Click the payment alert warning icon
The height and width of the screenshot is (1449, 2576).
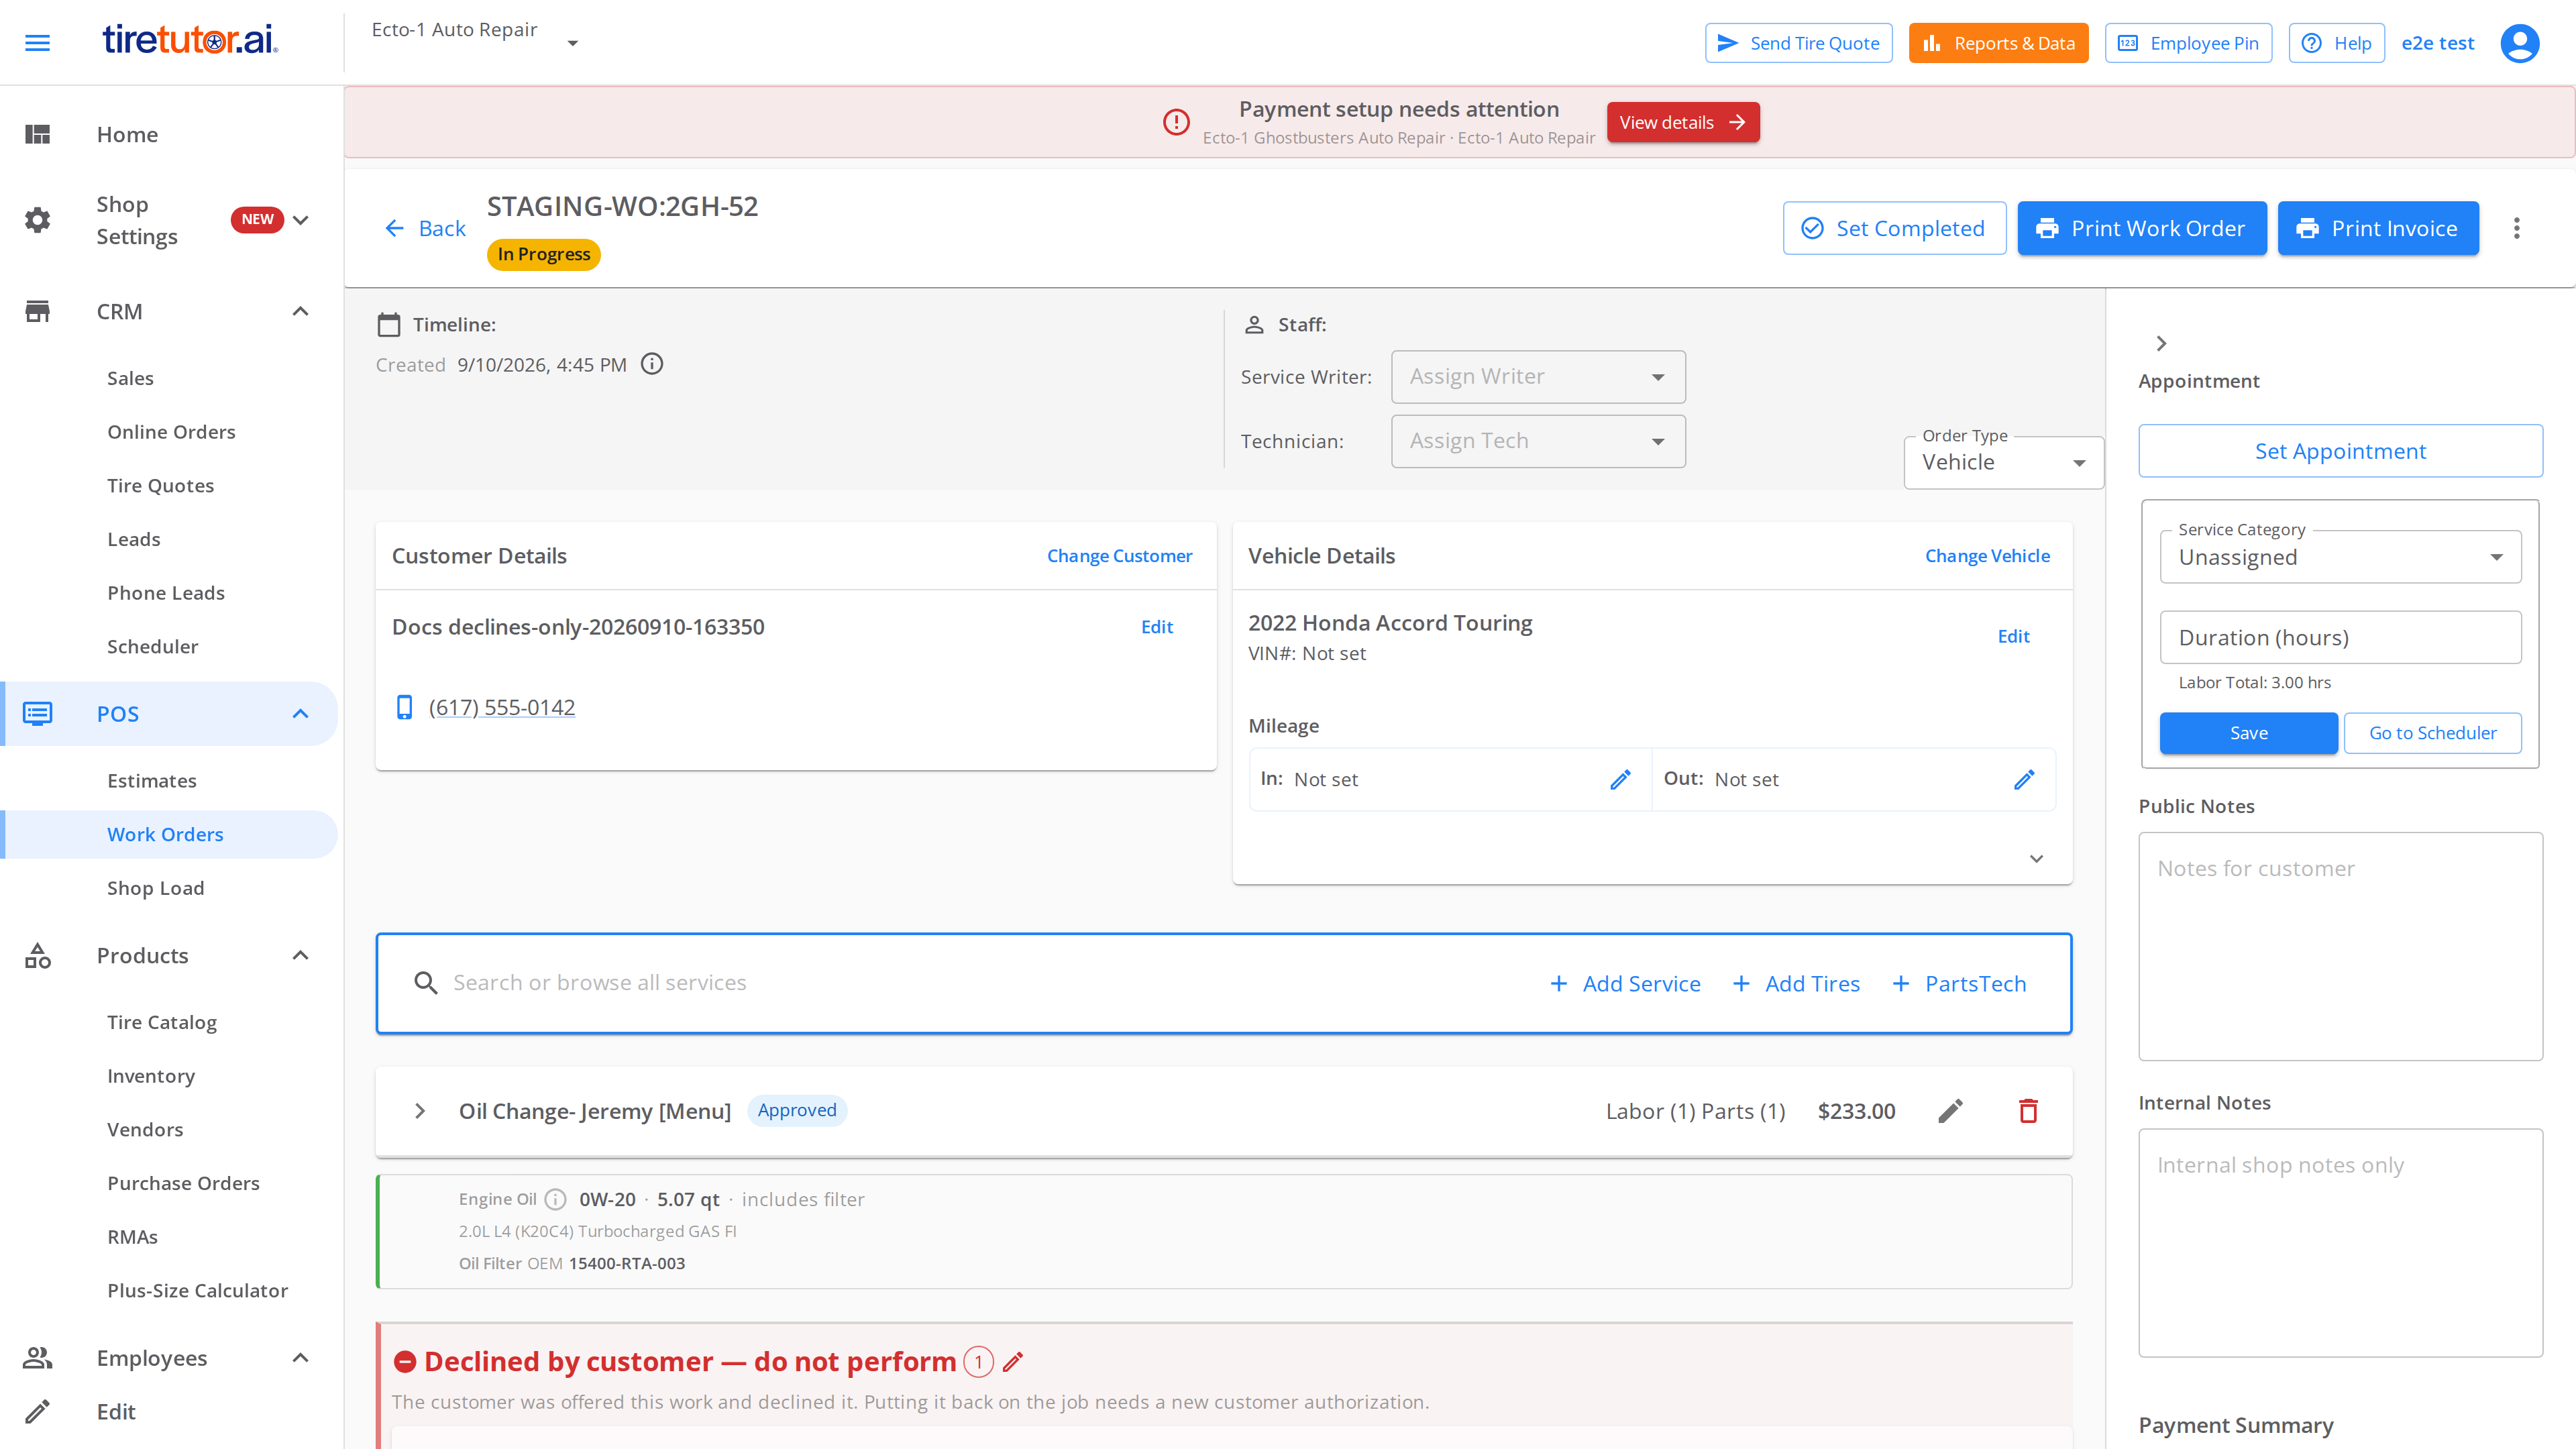click(x=1176, y=122)
